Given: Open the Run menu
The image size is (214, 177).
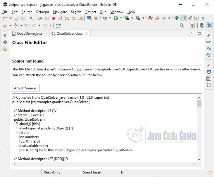Looking at the screenshot, I should [103, 12].
